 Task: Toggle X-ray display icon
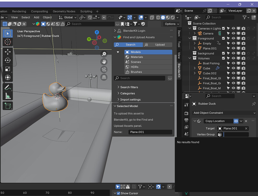152,18
